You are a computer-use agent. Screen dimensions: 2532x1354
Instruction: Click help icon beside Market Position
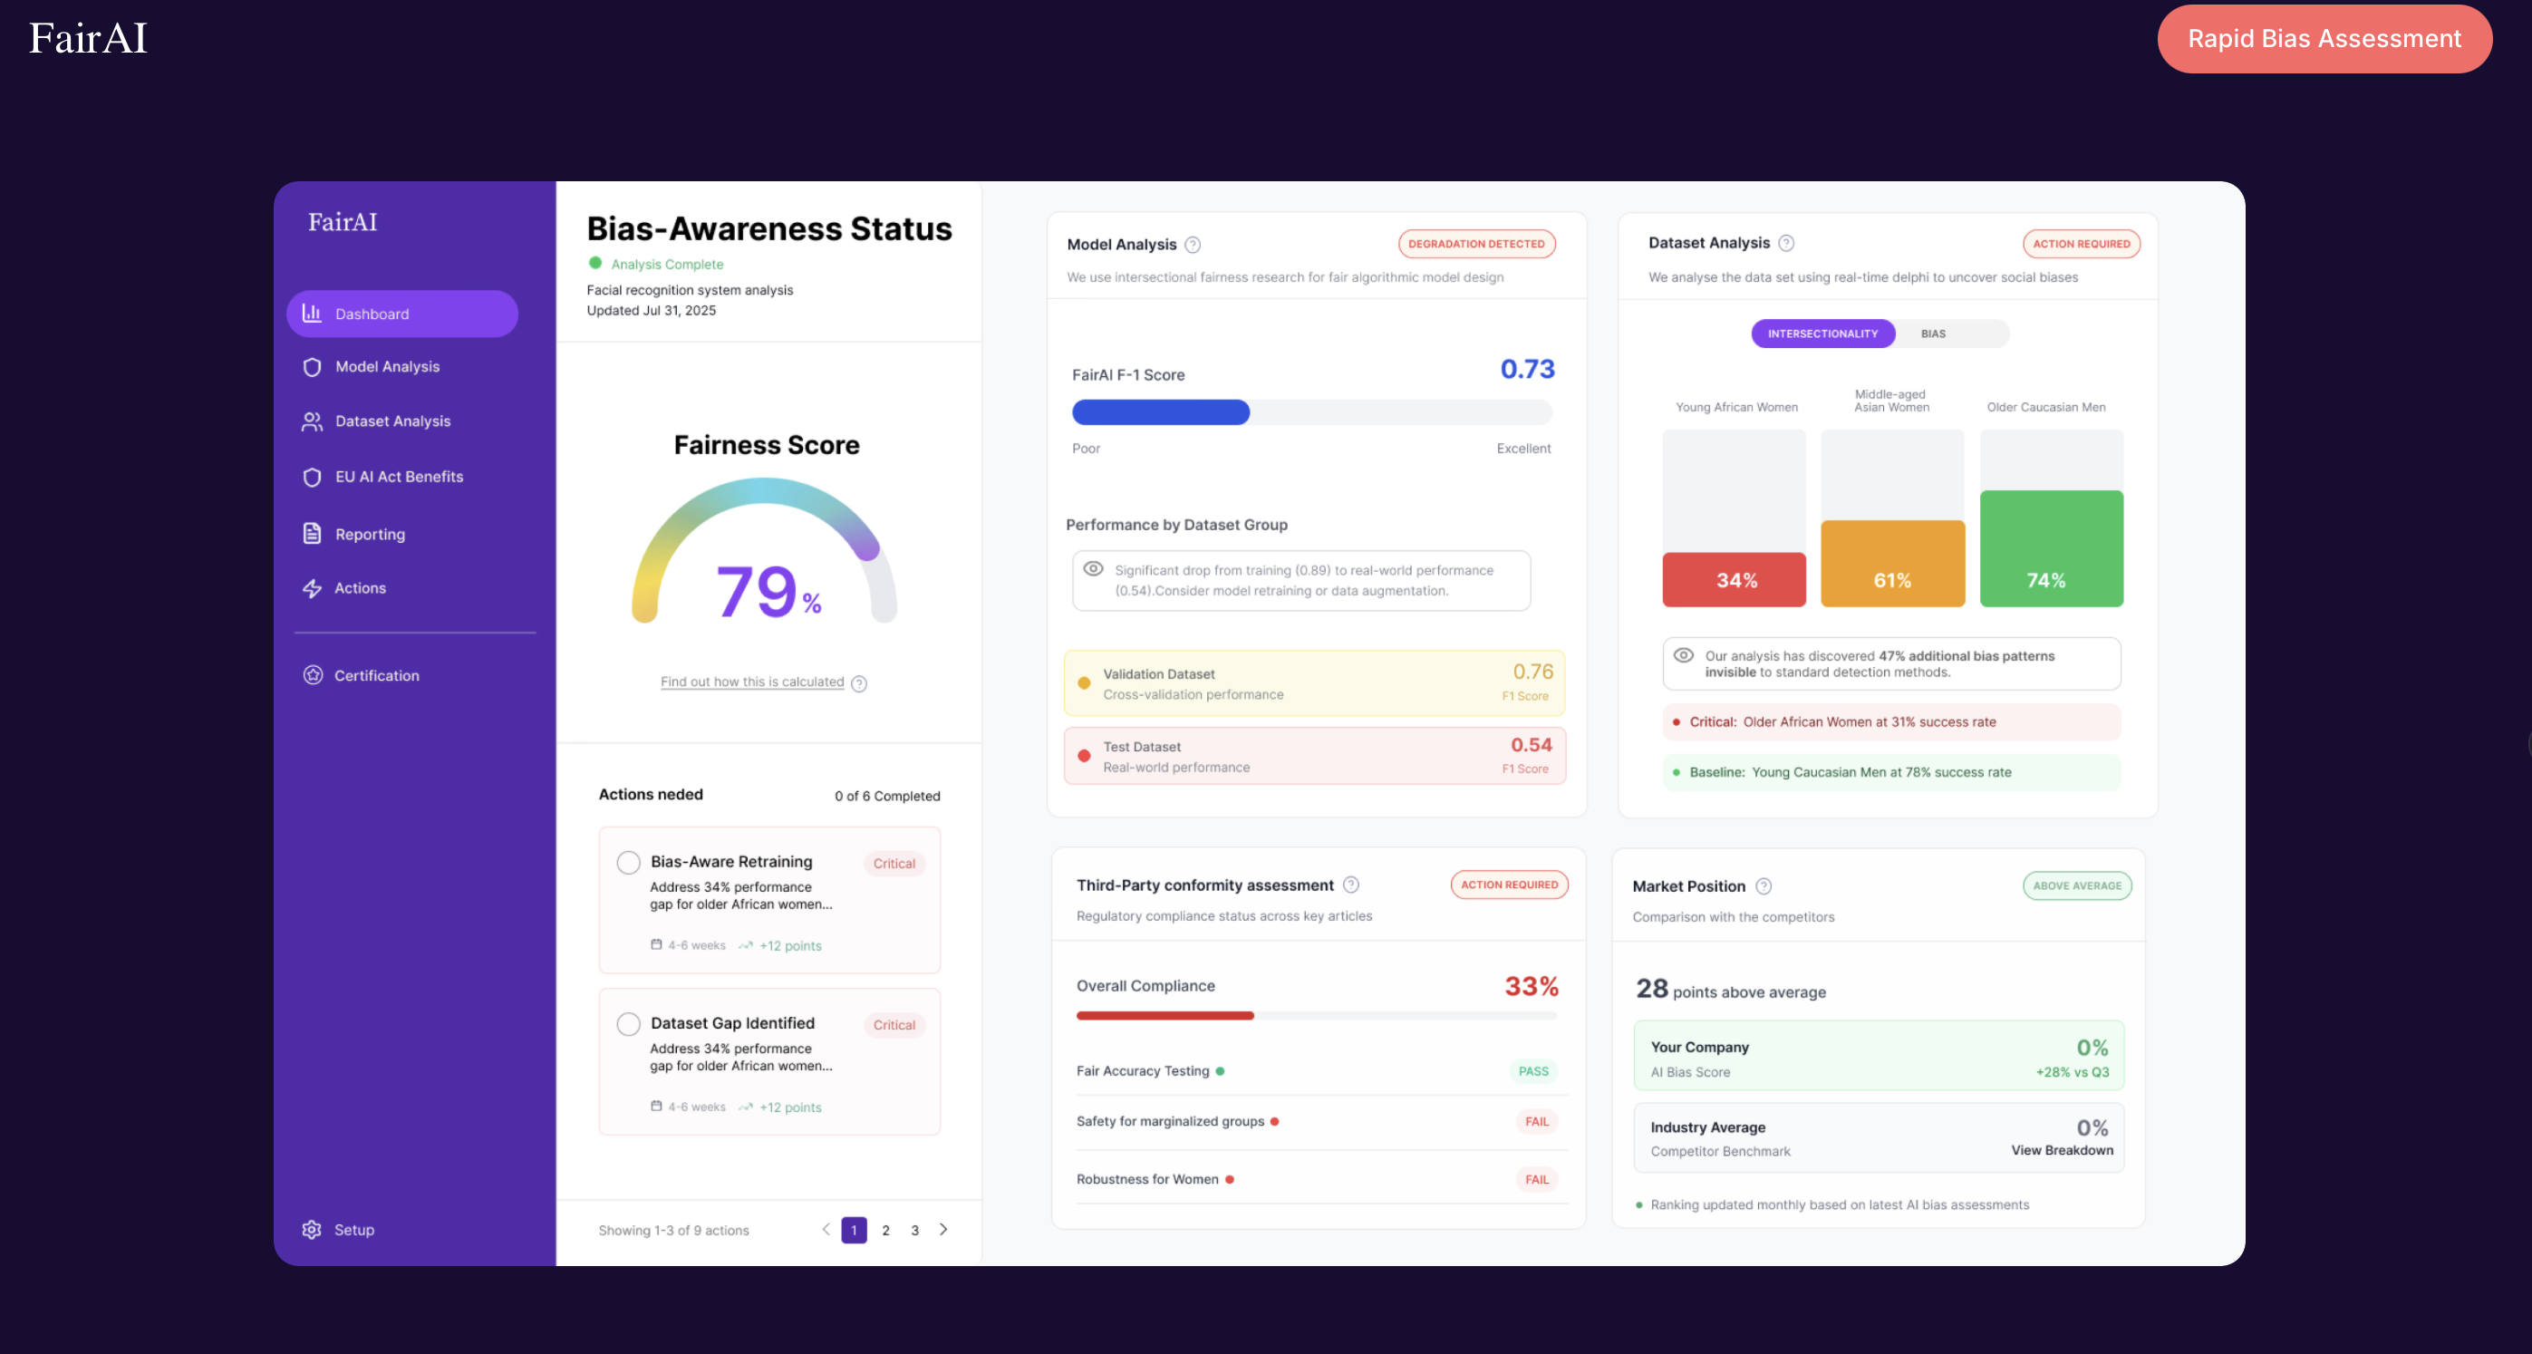(1764, 886)
